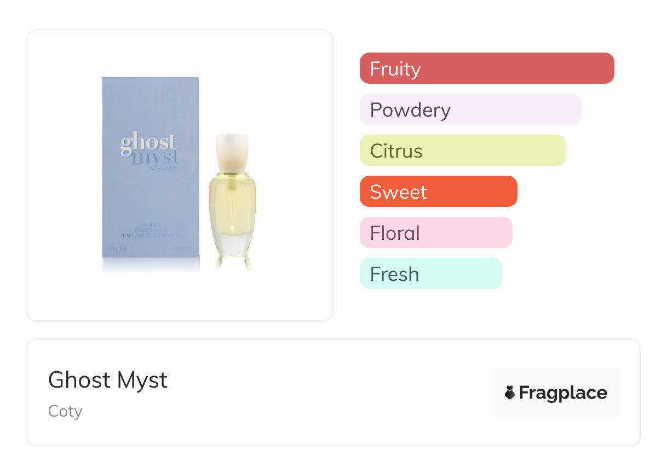Viewport: 667px width, 473px height.
Task: Choose the yellow-green Citrus accord bar
Action: 462,151
